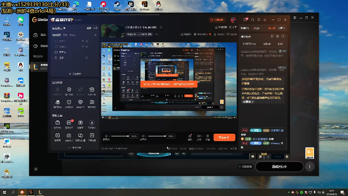Toggle the eye icon of the second source row
The width and height of the screenshot is (348, 196).
point(87,47)
